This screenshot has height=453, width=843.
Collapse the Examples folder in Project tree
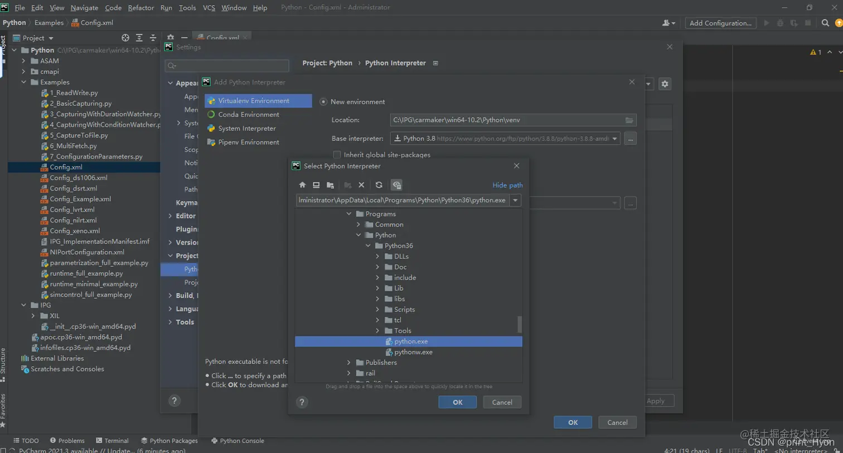(23, 82)
